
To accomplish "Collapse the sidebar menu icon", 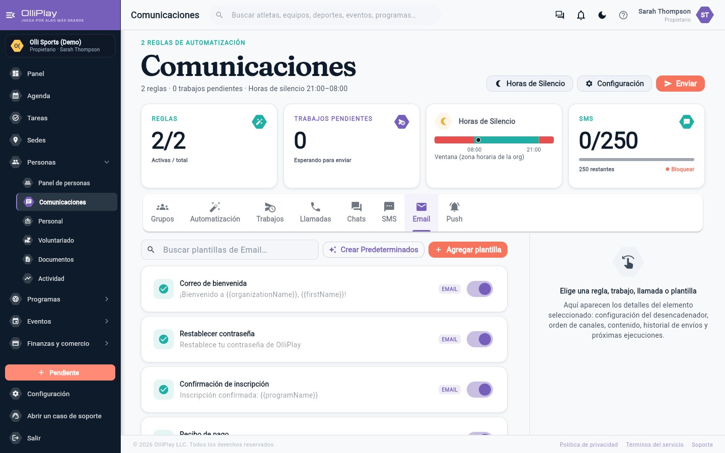I will click(10, 15).
